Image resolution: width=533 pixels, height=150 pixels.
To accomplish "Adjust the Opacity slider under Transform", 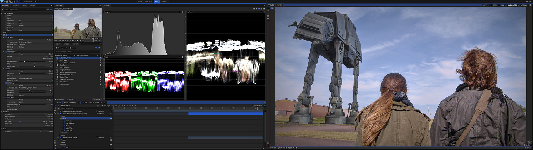I will point(32,114).
